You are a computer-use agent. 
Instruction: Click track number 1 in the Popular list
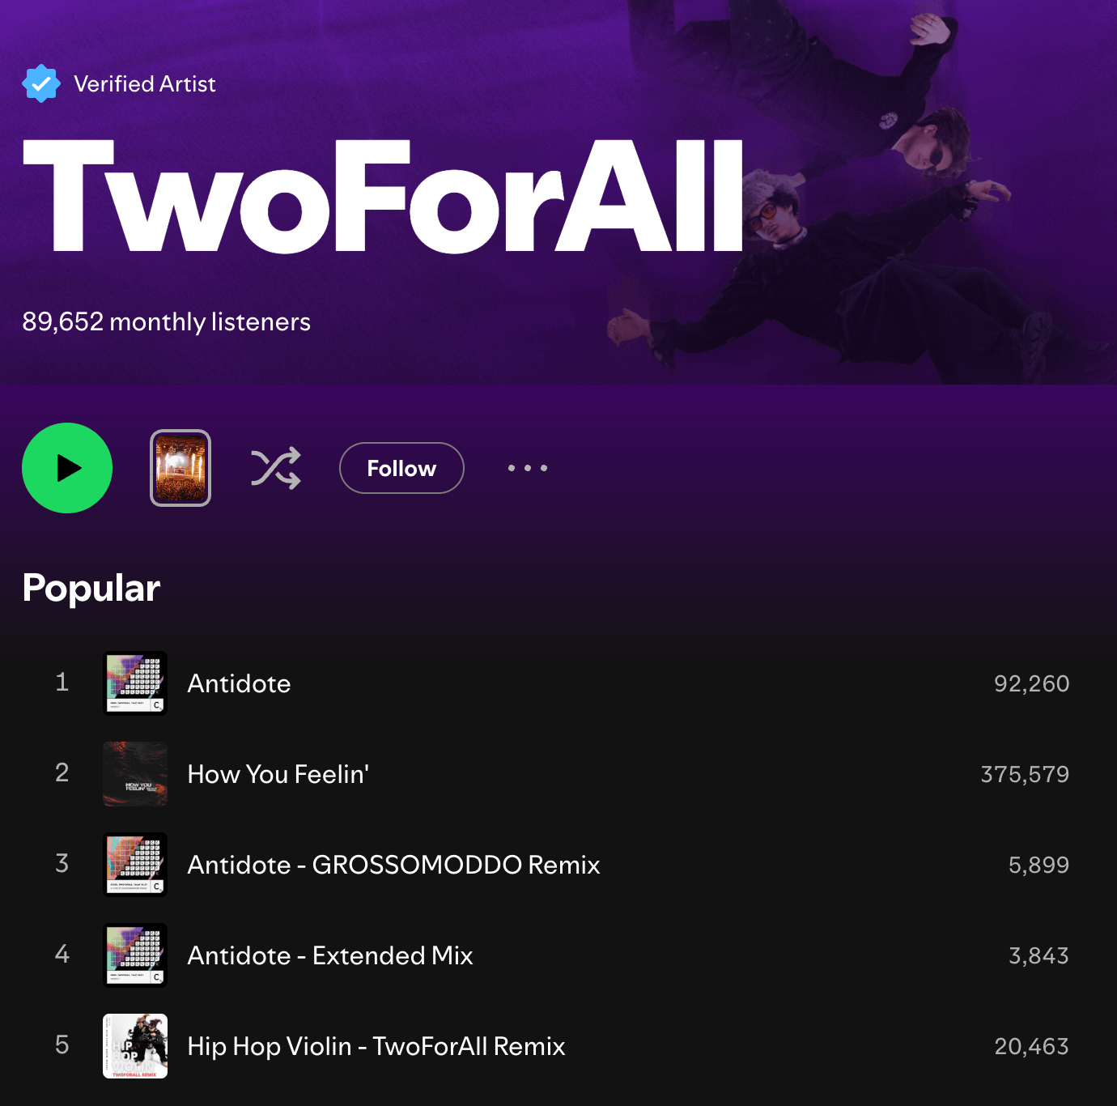[x=62, y=683]
